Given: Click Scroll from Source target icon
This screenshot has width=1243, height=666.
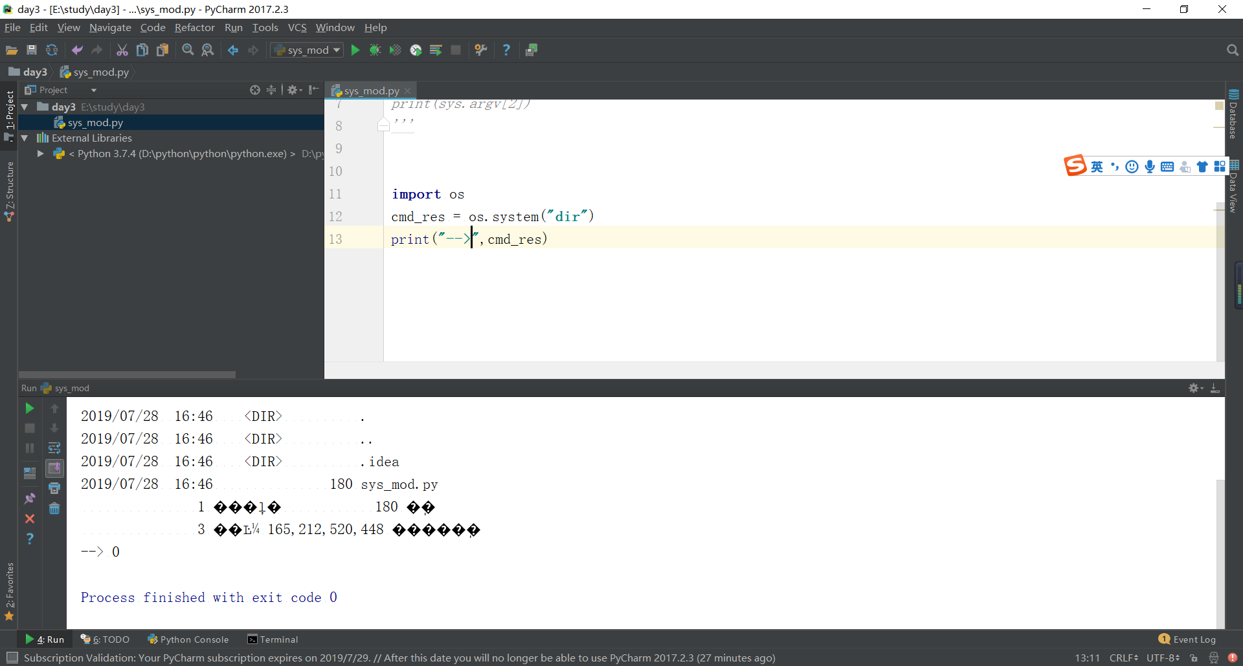Looking at the screenshot, I should tap(255, 90).
